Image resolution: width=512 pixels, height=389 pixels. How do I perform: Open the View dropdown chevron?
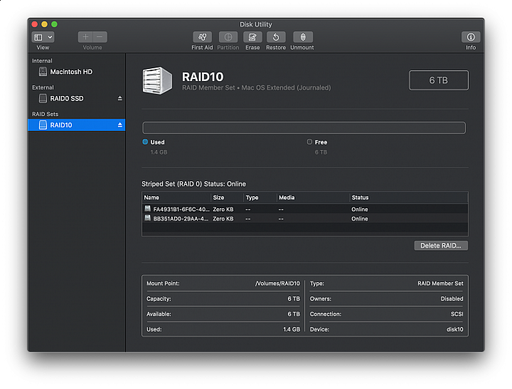coord(50,37)
